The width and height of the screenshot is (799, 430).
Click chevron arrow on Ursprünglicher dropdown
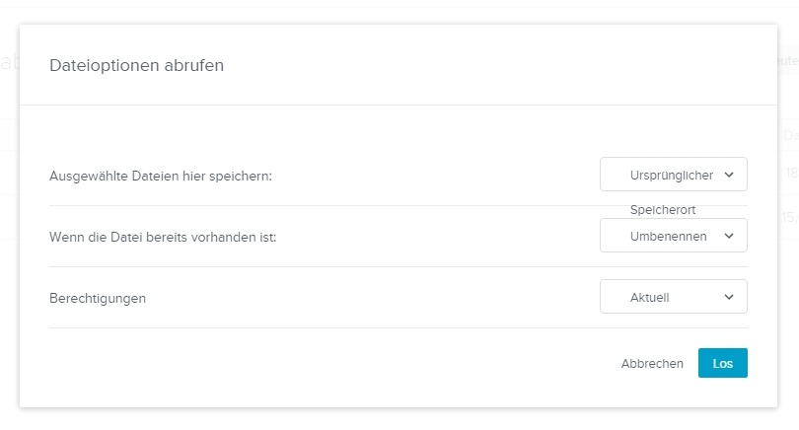coord(729,175)
